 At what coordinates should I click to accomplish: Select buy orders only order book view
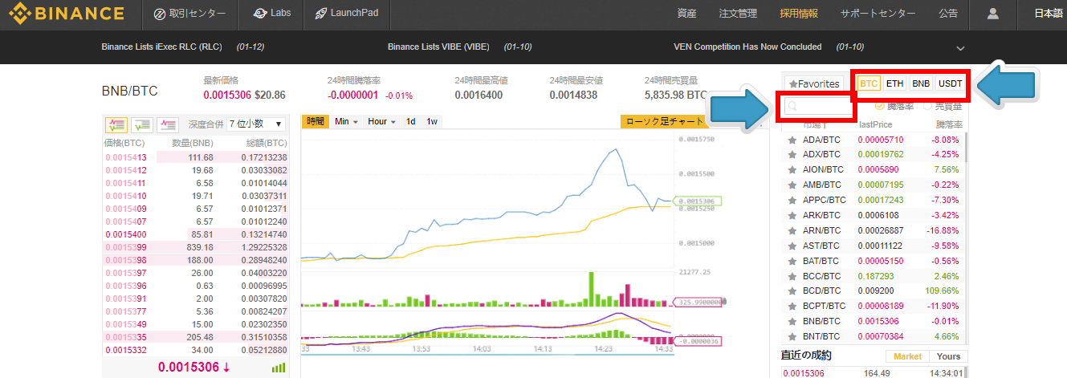[x=142, y=124]
